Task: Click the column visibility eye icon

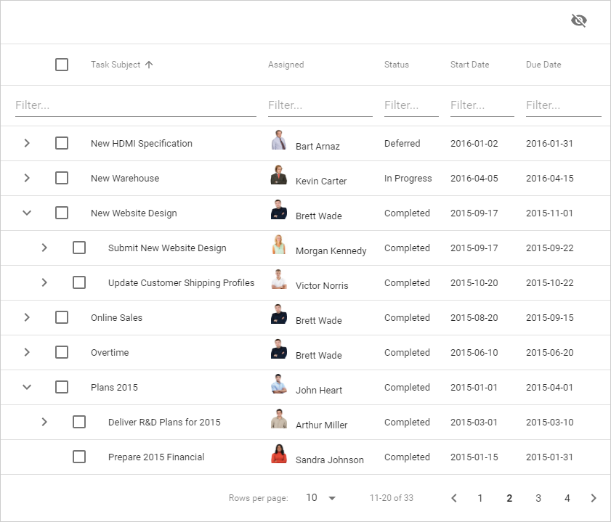Action: [578, 20]
